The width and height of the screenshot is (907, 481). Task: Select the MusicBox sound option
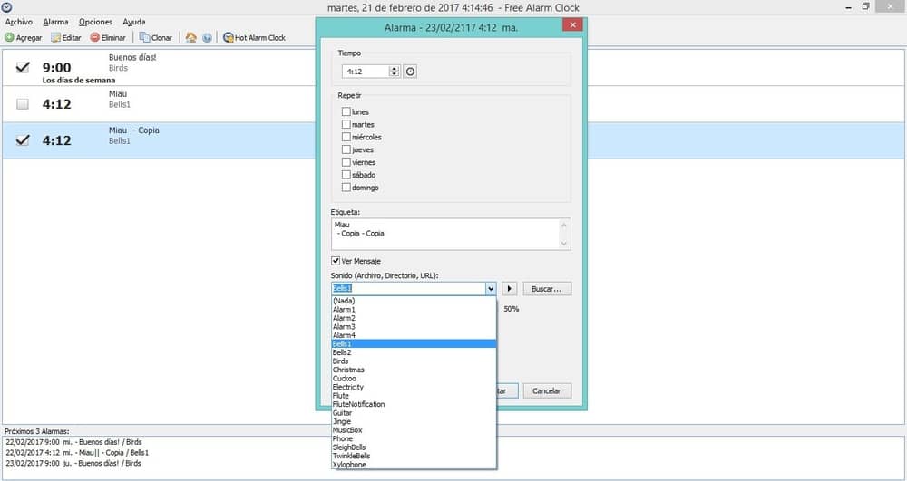tap(414, 430)
